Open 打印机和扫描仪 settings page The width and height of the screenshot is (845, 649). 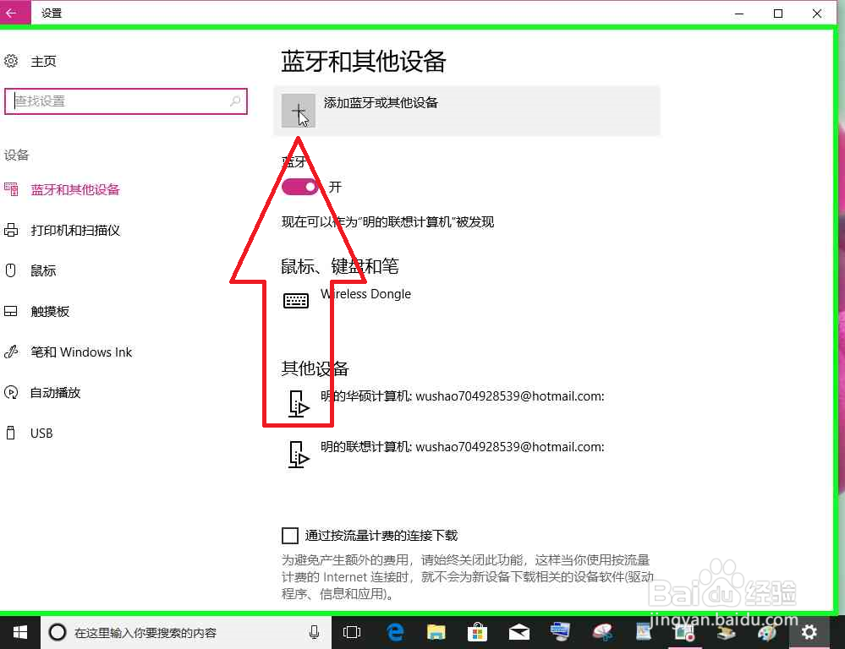click(x=75, y=231)
